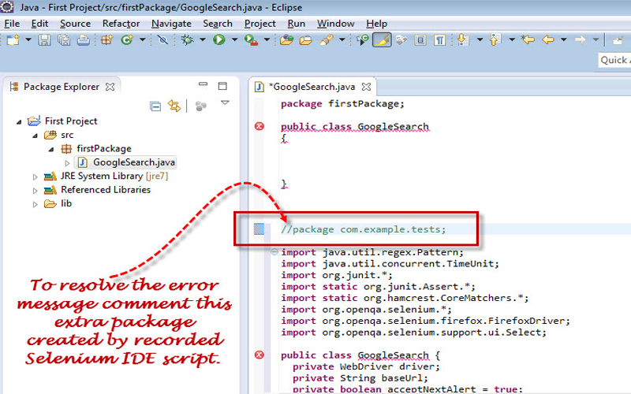Click the Previous Annotation up arrow icon

pyautogui.click(x=495, y=40)
